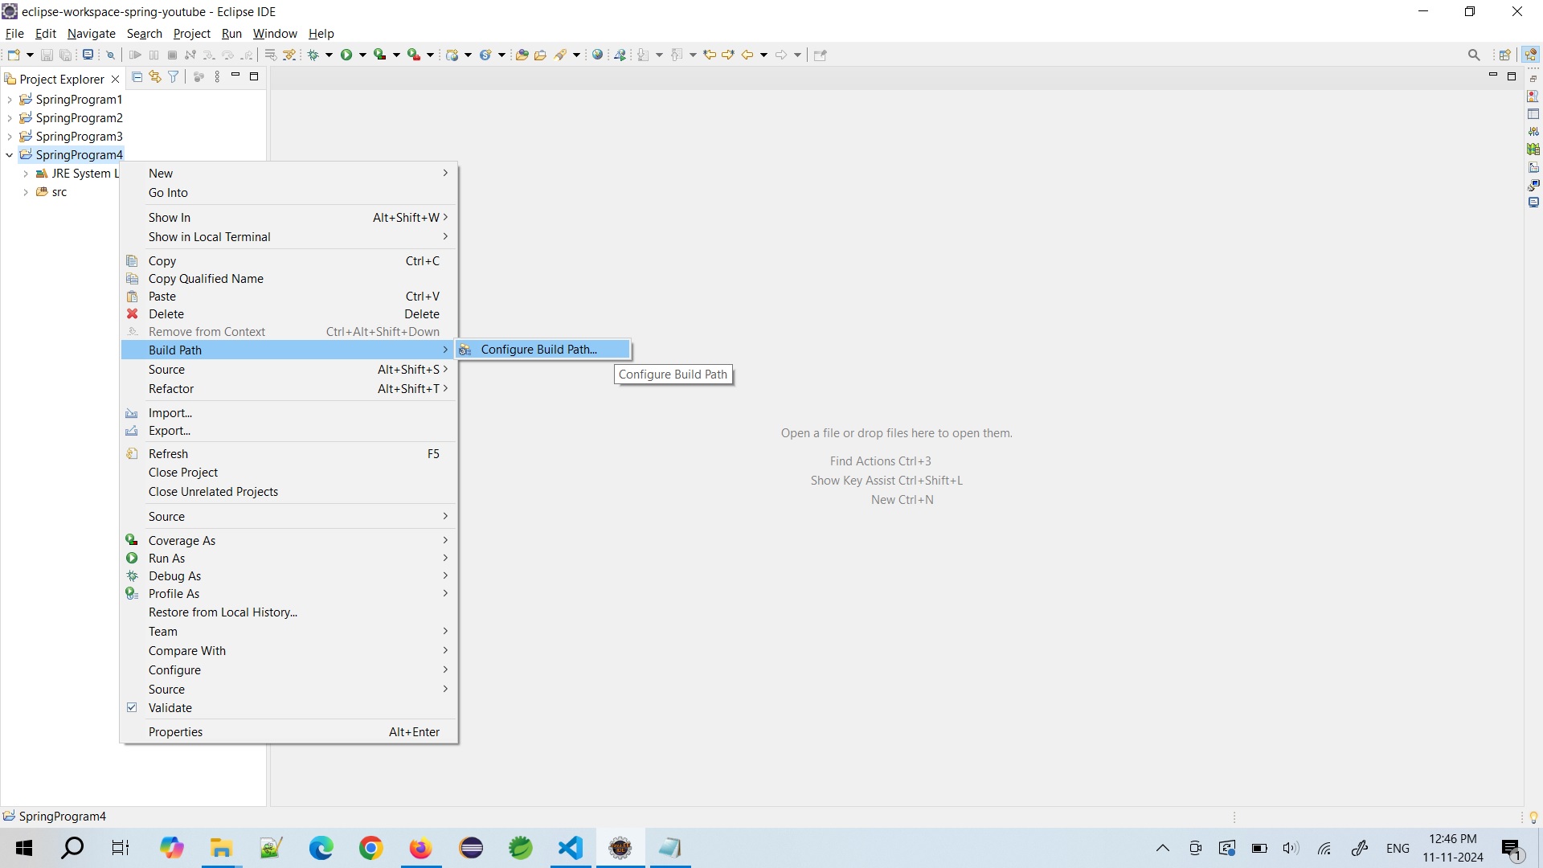Minimize the Project Explorer view

click(235, 76)
